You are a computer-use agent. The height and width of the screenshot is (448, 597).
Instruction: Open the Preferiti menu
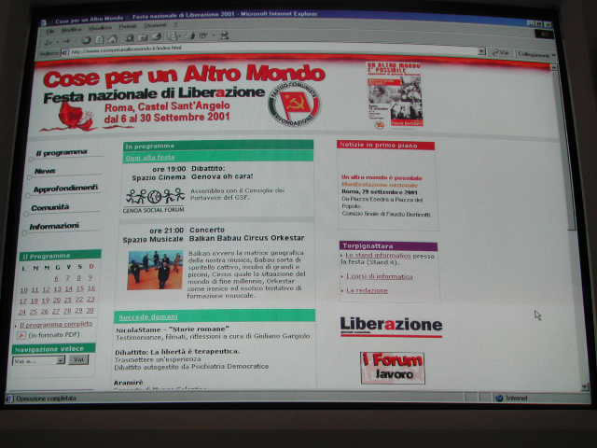(x=128, y=27)
